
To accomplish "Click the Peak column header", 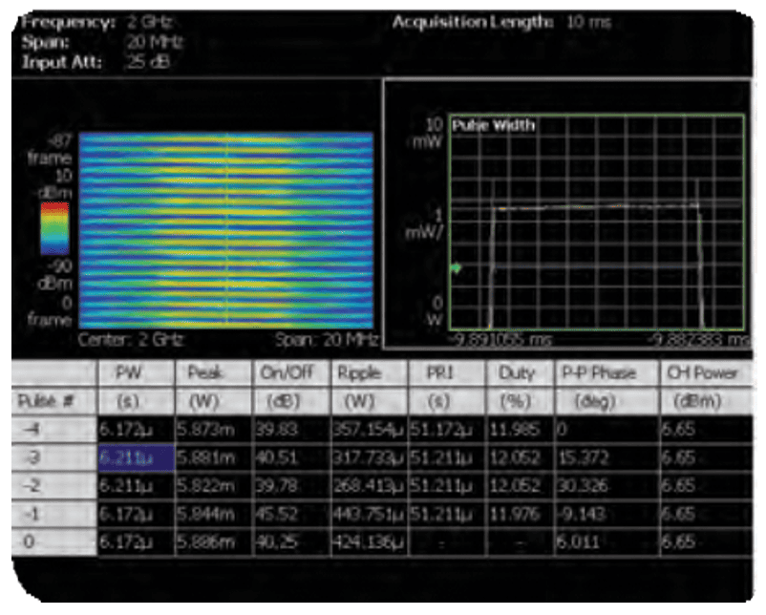I will click(212, 373).
